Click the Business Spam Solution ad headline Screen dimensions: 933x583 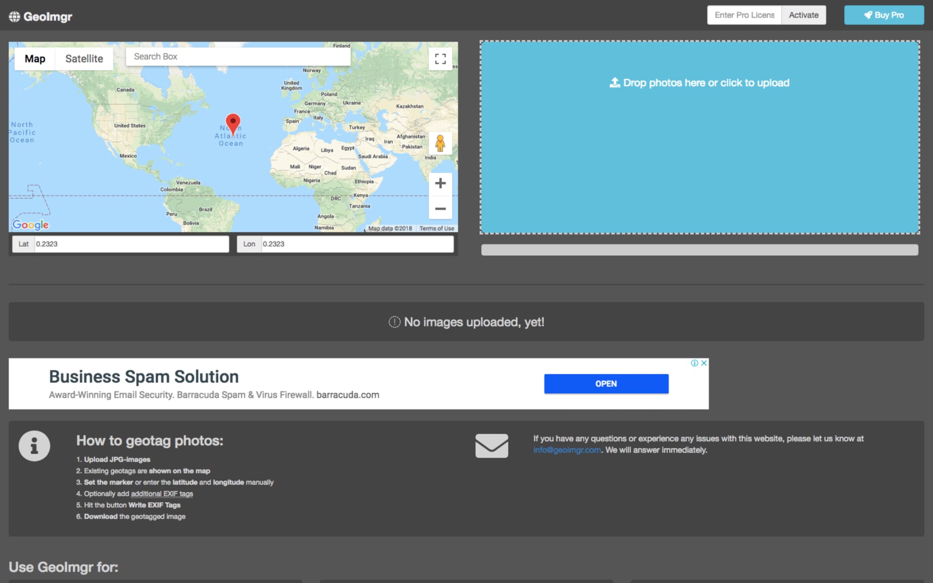(144, 377)
